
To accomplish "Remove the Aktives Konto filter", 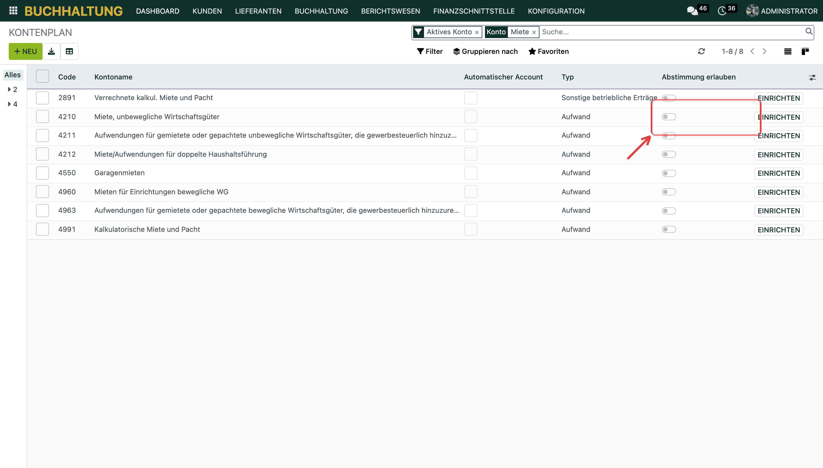I will pyautogui.click(x=477, y=32).
